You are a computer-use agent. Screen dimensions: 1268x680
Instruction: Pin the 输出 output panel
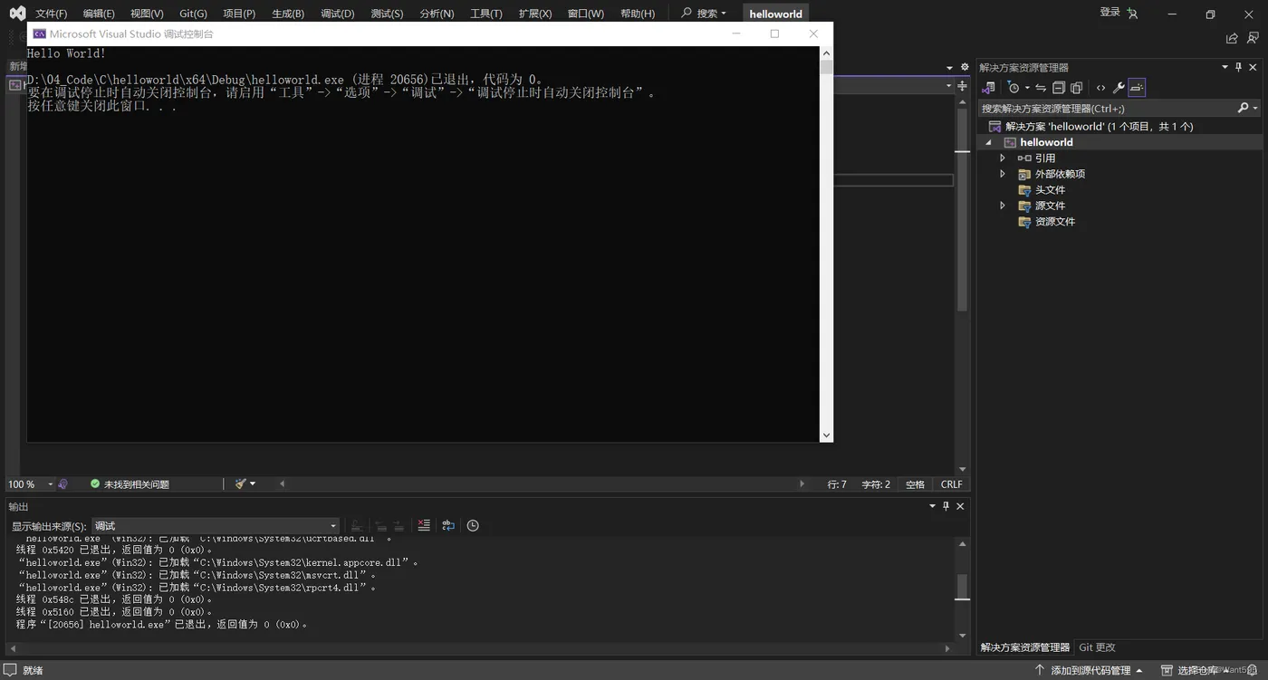click(x=946, y=506)
